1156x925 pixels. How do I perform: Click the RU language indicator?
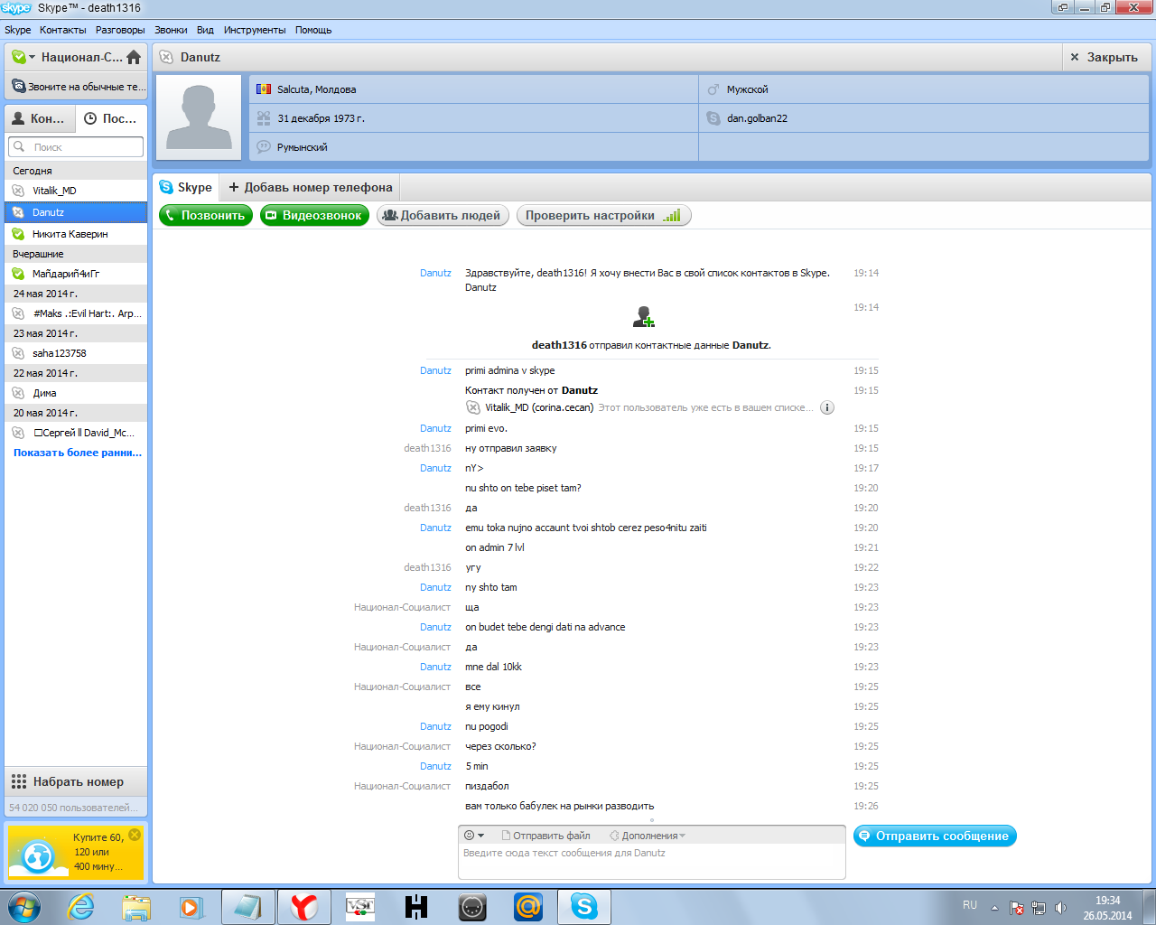pyautogui.click(x=970, y=905)
